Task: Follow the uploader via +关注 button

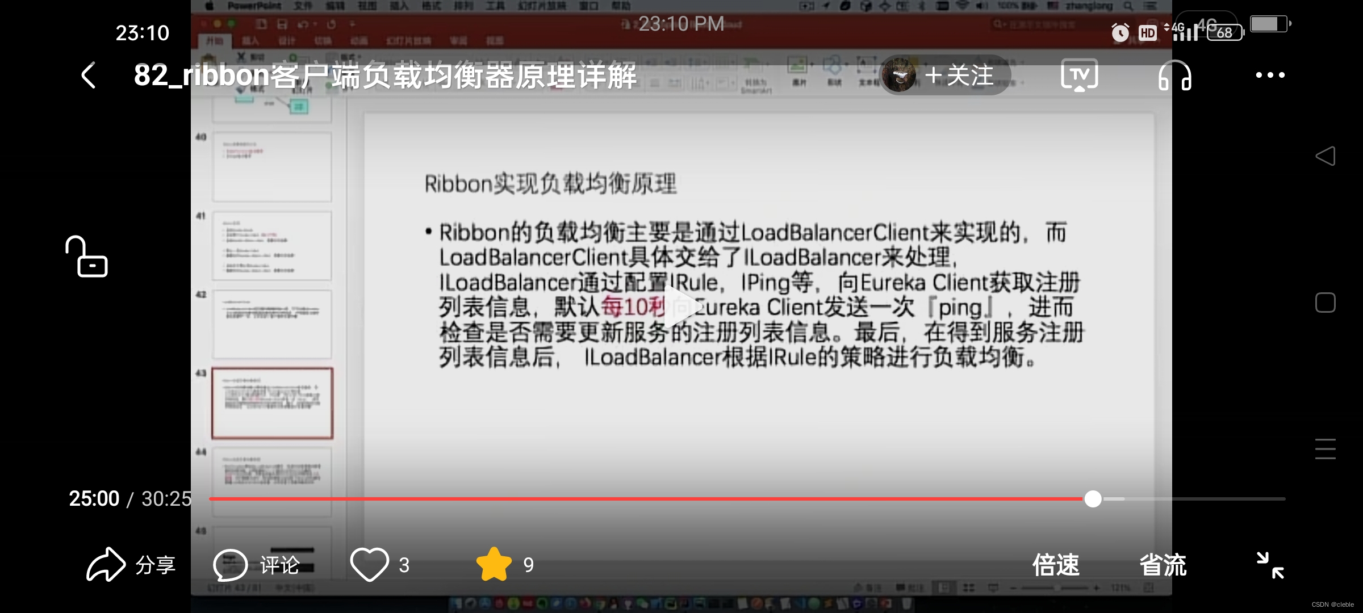Action: pyautogui.click(x=959, y=75)
